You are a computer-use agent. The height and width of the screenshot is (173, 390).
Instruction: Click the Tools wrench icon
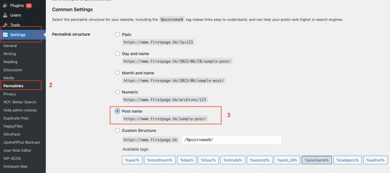5,25
